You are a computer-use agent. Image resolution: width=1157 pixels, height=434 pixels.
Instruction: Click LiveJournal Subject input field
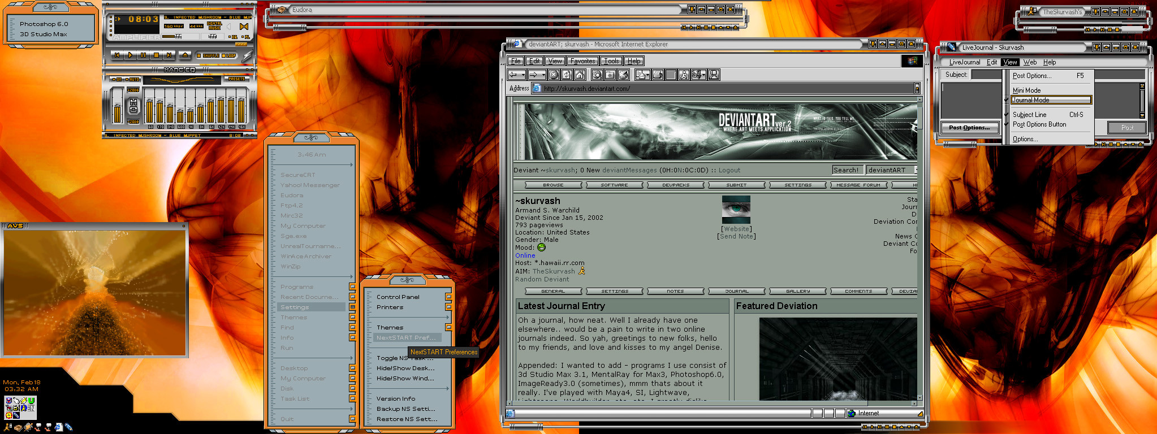986,75
